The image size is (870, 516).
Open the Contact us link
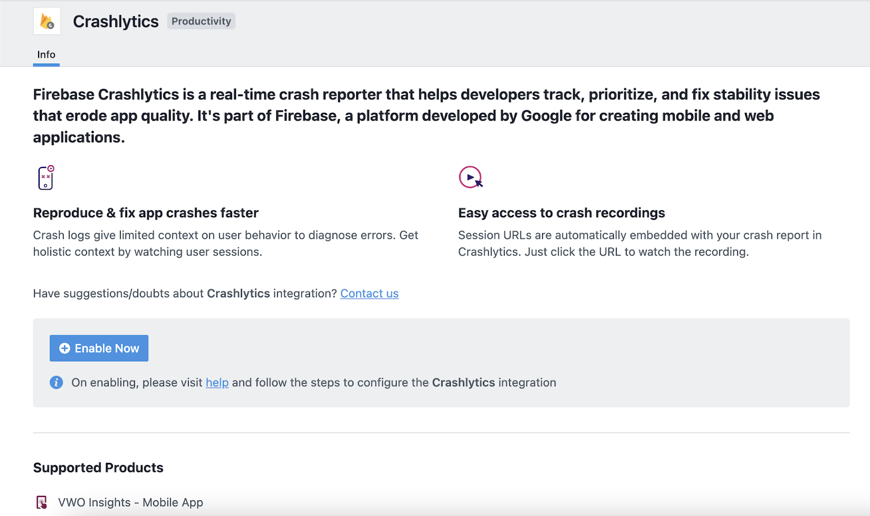369,293
